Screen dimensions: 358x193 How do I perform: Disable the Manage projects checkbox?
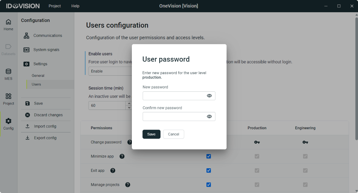(x=209, y=185)
